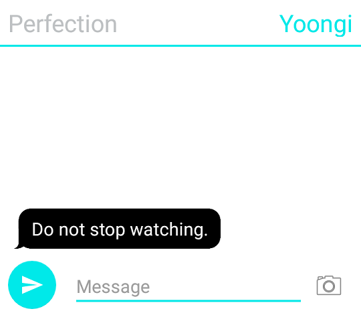361x315 pixels.
Task: Click the cyan underline beneath Message field
Action: [189, 301]
